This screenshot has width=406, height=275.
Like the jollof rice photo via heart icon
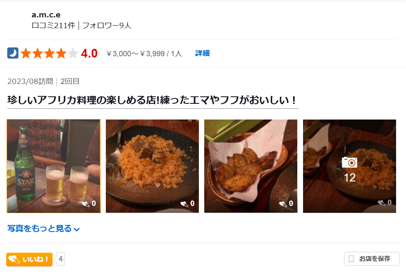click(x=184, y=204)
